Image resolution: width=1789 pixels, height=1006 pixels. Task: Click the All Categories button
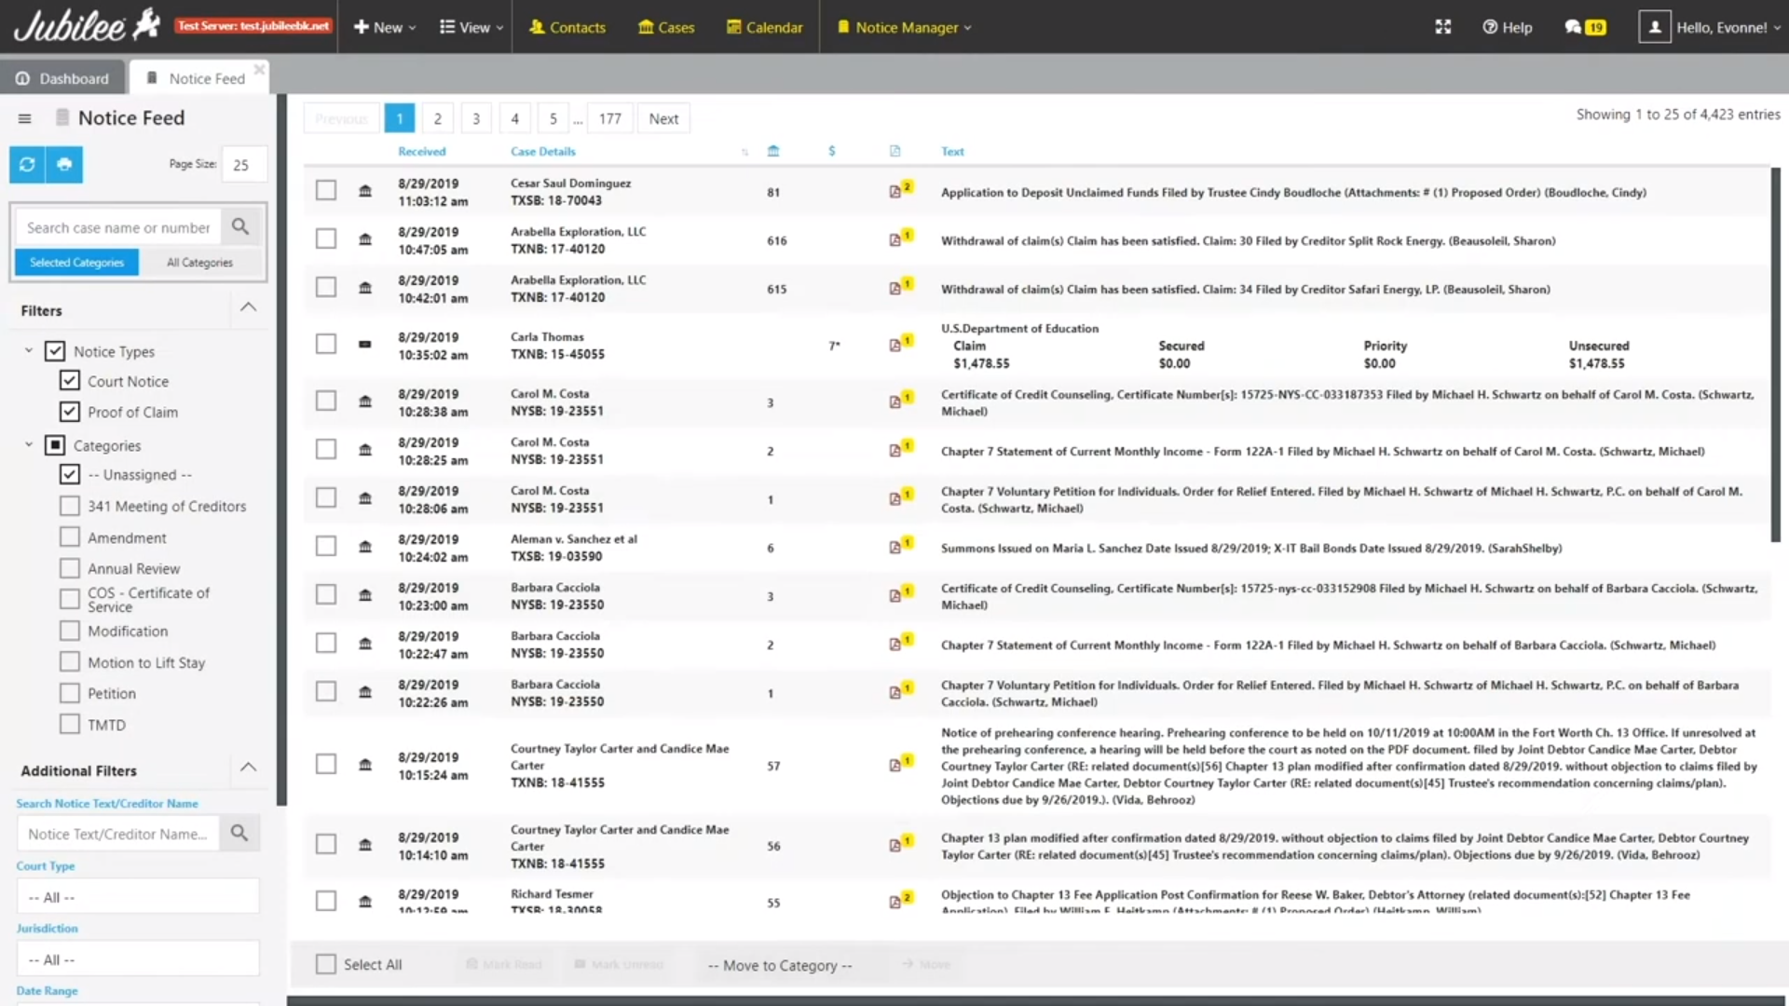point(199,263)
